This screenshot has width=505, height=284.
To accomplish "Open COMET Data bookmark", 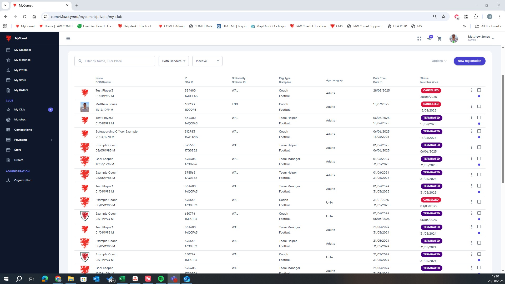I will point(201,26).
